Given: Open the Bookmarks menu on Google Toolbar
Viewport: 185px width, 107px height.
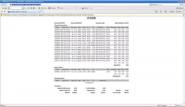Looking at the screenshot, I should pos(43,8).
